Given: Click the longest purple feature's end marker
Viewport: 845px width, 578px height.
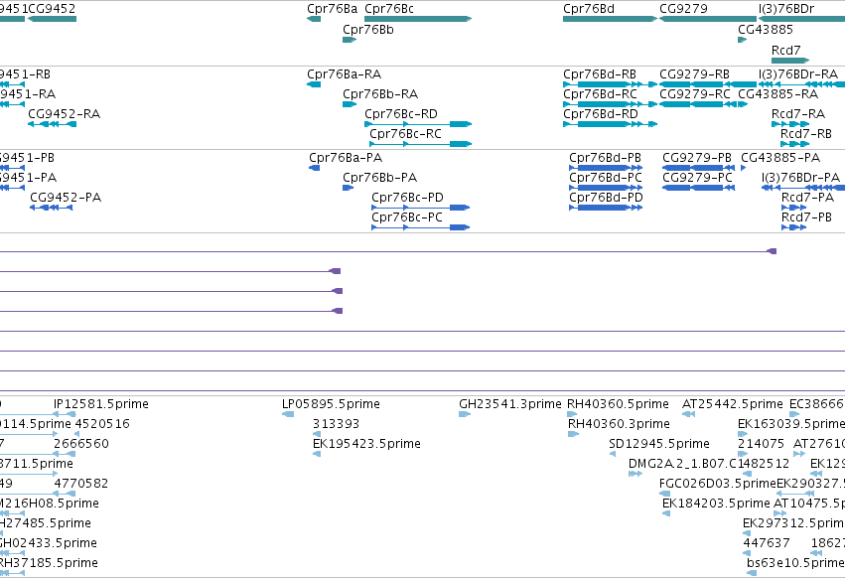Looking at the screenshot, I should (x=772, y=251).
